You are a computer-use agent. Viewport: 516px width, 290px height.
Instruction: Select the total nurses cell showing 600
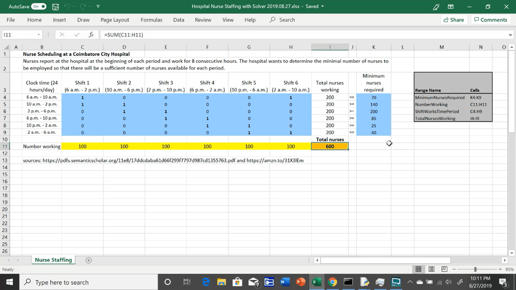[329, 146]
